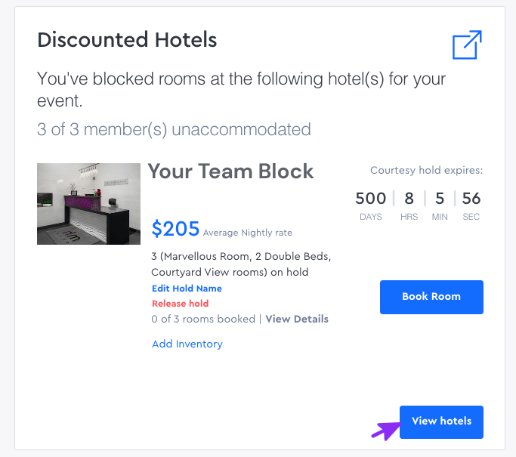Click the seconds countdown value
The width and height of the screenshot is (516, 457).
(471, 199)
